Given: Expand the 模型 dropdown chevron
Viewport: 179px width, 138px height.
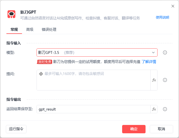Looking at the screenshot, I should [153, 52].
